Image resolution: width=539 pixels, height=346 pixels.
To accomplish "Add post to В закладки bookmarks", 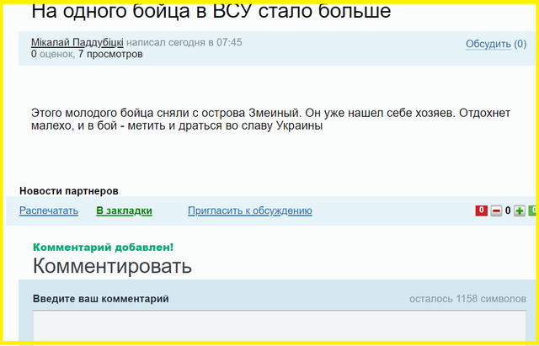I will tap(124, 210).
